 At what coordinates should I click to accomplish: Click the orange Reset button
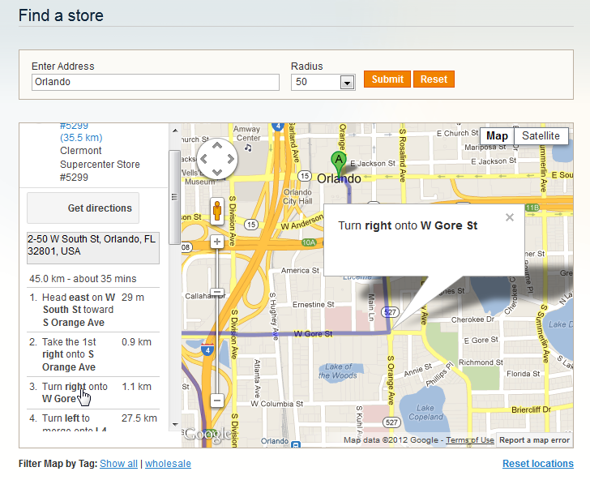(434, 79)
